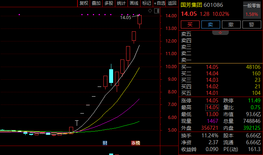Click the 买一 price 14.05
263x155 pixels.
point(212,67)
